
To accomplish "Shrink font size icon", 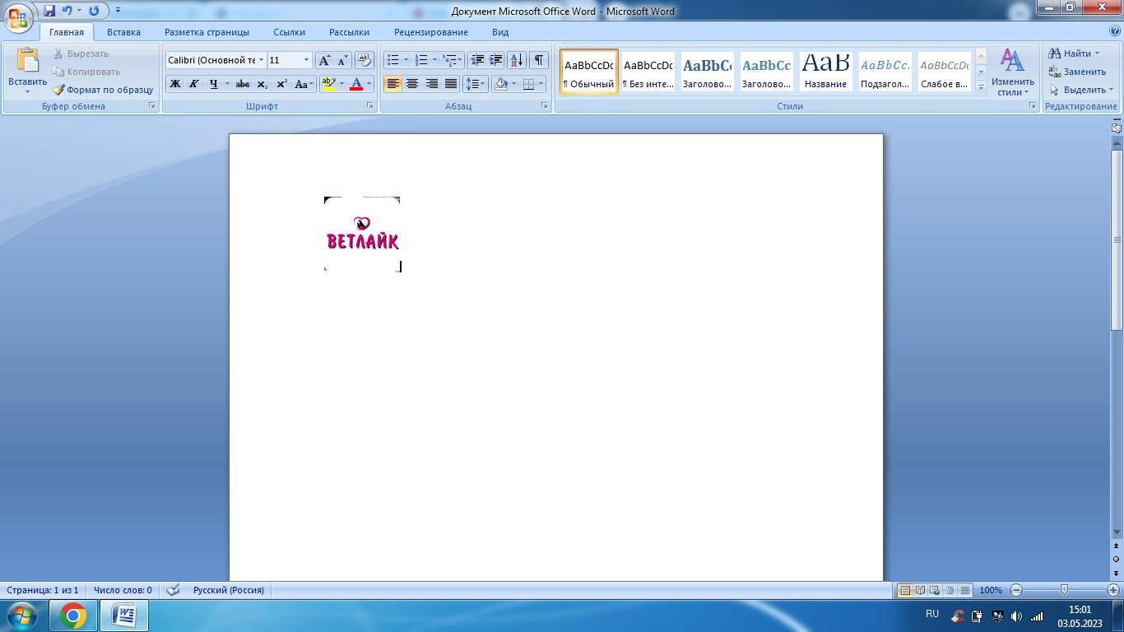I will (343, 60).
